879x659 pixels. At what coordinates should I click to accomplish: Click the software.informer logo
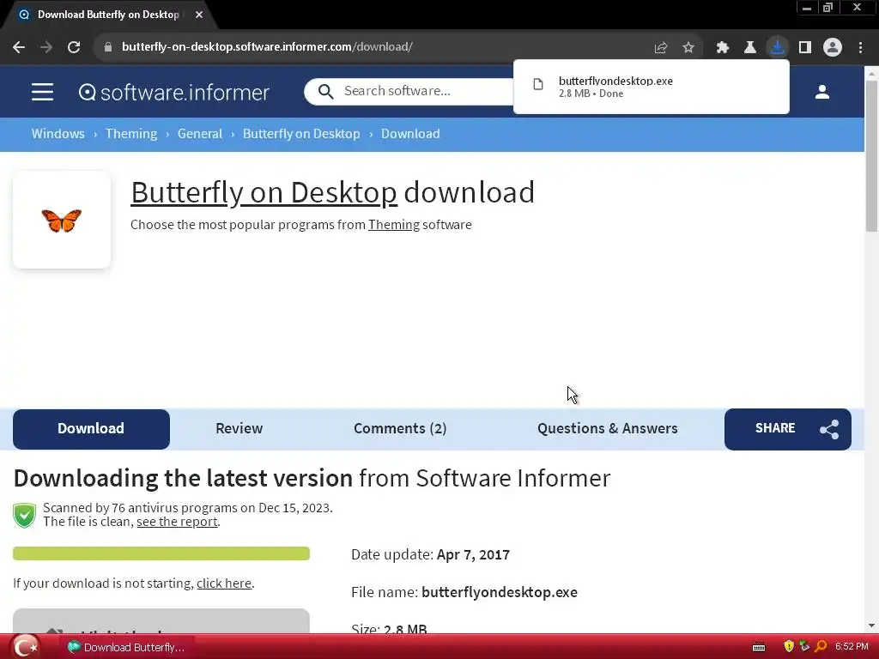click(174, 93)
